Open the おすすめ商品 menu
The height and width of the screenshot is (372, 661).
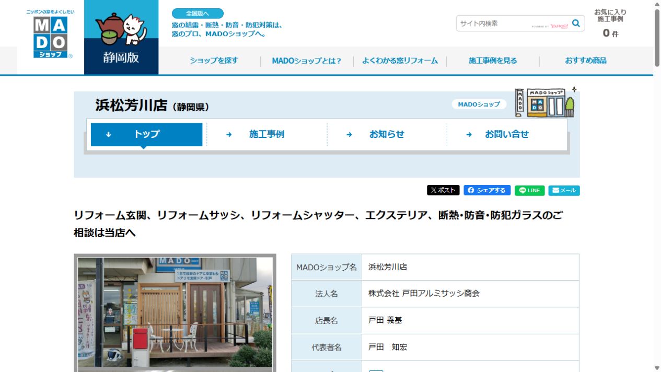[586, 61]
